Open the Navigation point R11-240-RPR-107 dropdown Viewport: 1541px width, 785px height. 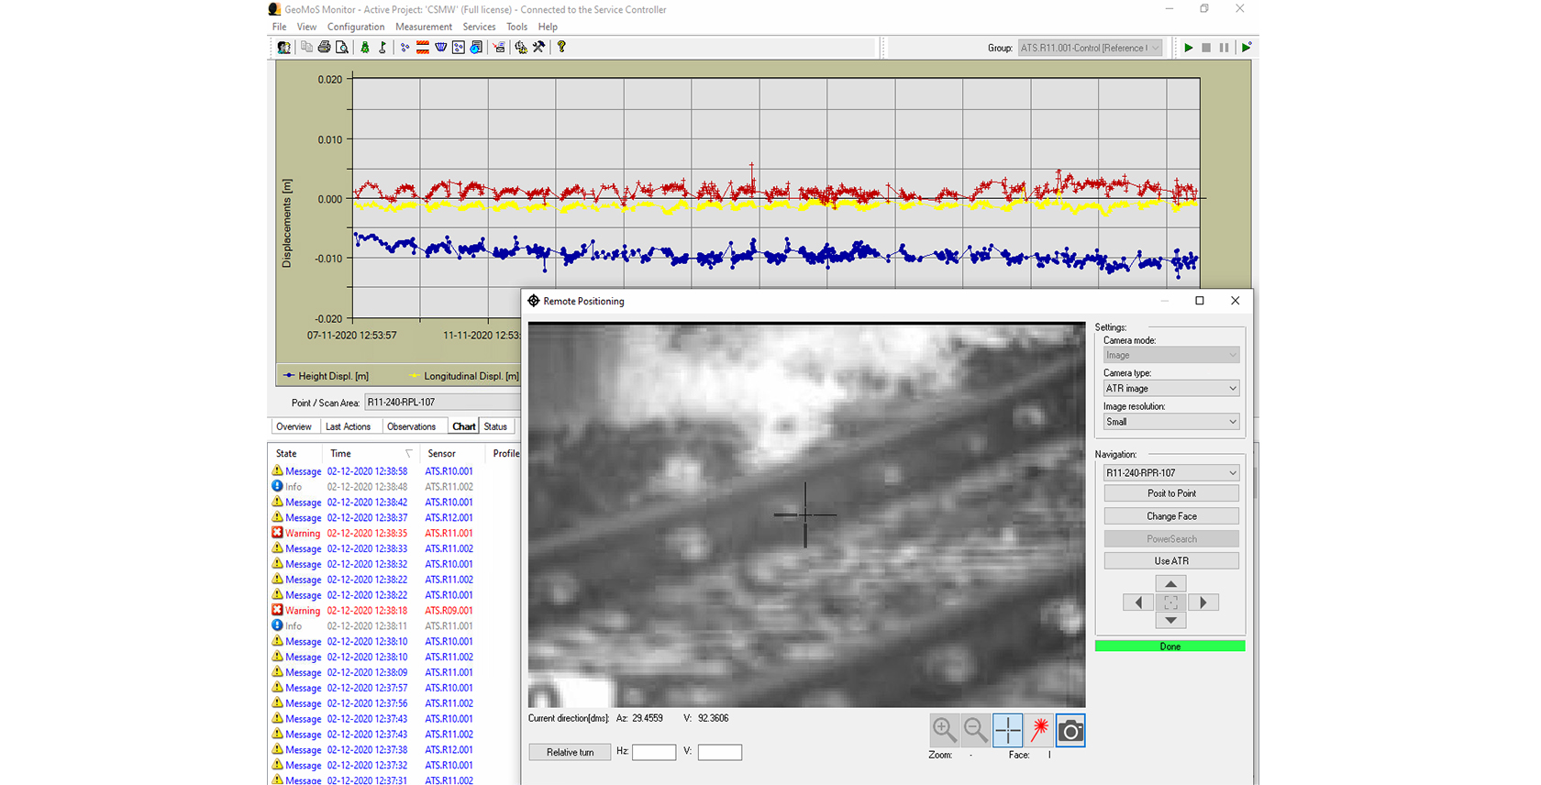[x=1171, y=472]
